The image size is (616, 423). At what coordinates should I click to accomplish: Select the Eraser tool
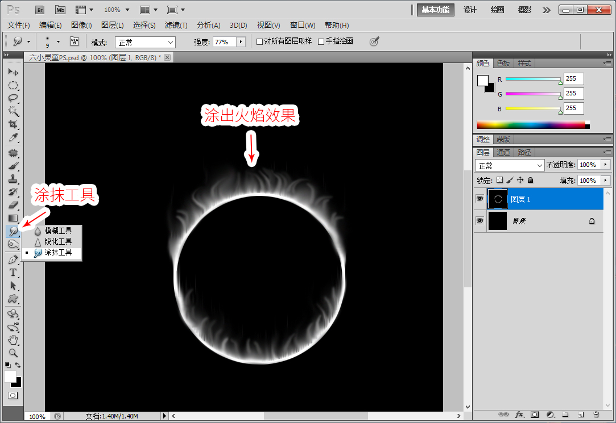click(x=13, y=204)
